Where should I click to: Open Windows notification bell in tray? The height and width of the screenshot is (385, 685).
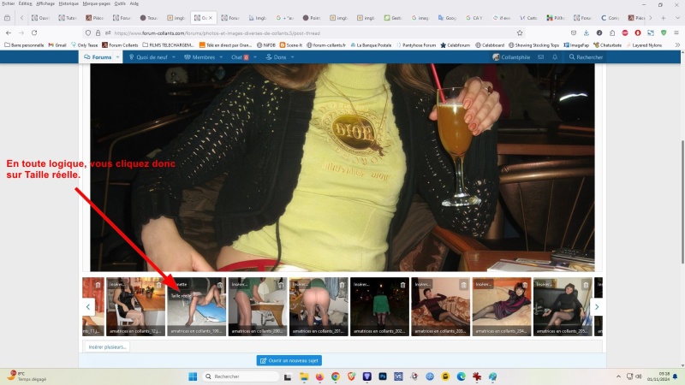tap(675, 376)
